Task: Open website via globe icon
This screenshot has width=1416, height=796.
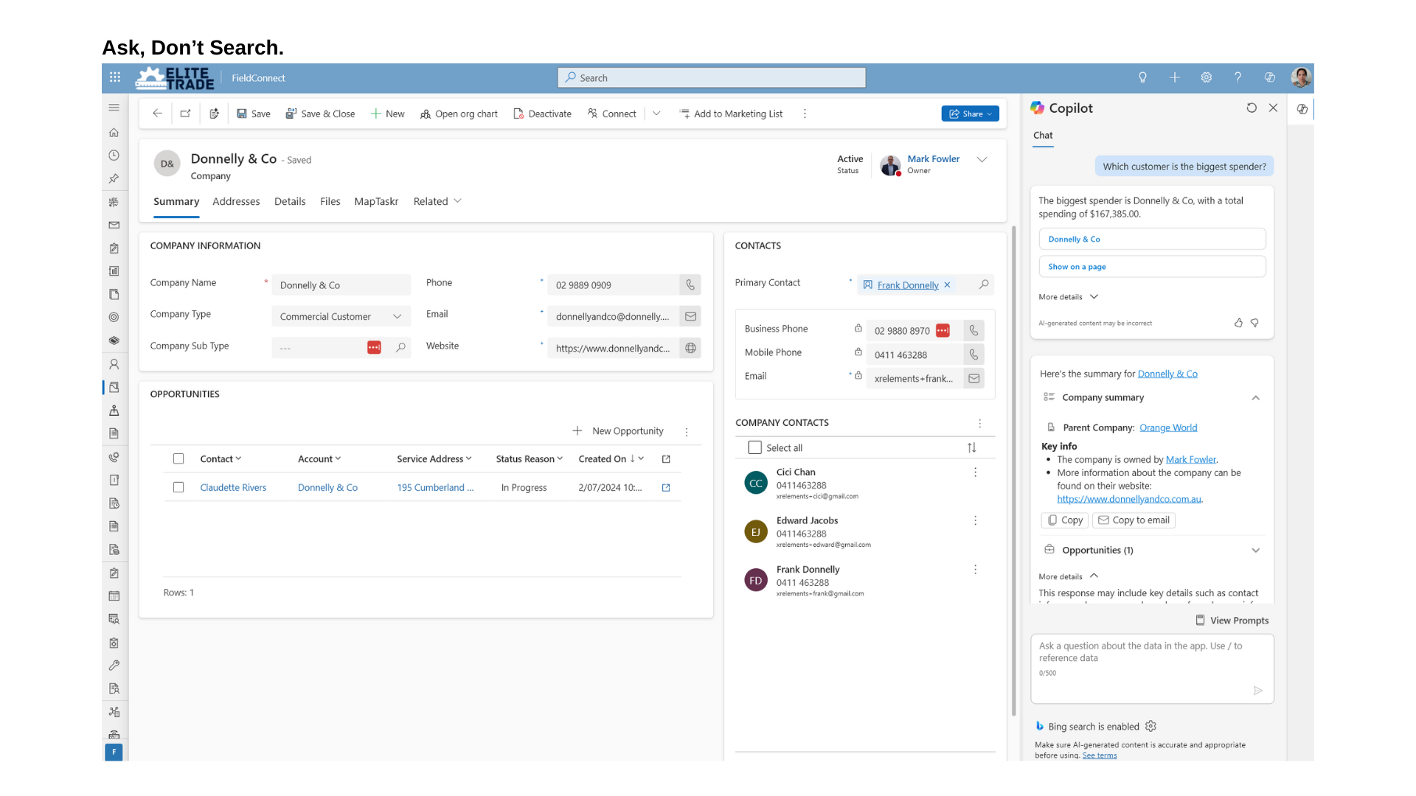Action: (690, 348)
